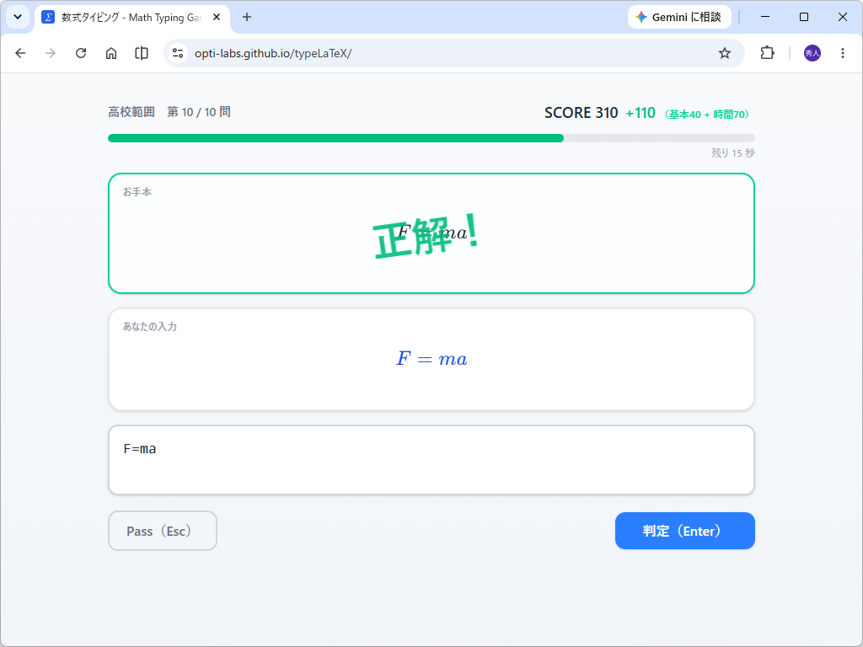
Task: Open the Extensions puzzle icon
Action: [x=767, y=53]
